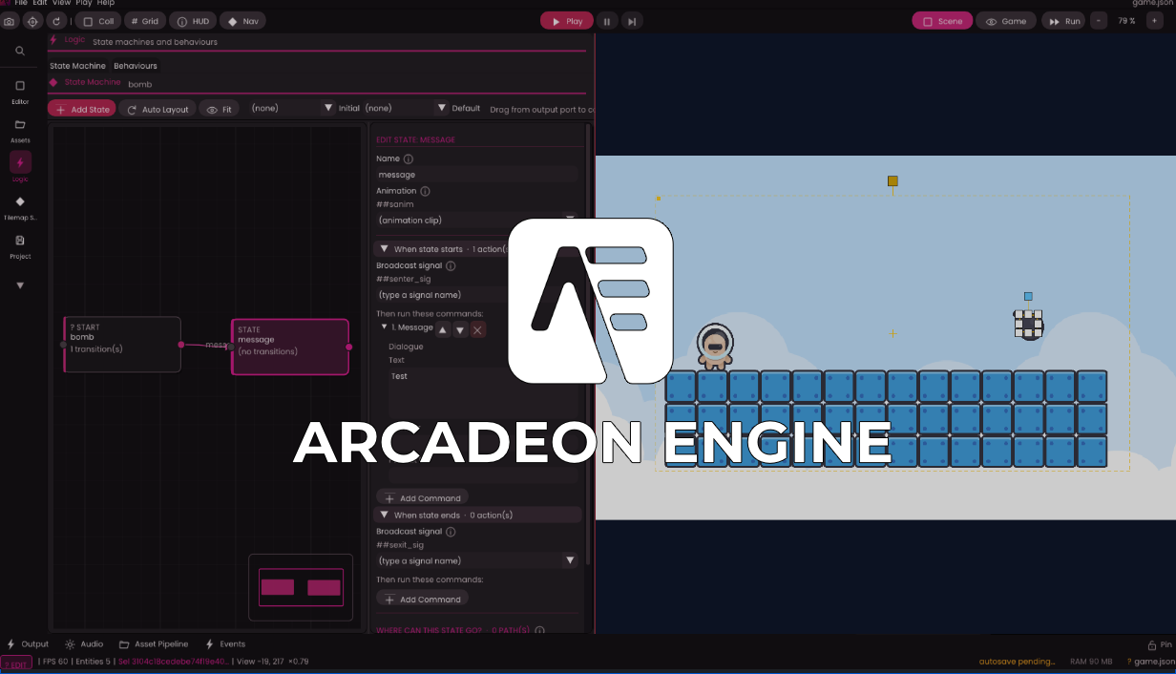Switch to Scene view
Screen dimensions: 1176x674
(942, 21)
